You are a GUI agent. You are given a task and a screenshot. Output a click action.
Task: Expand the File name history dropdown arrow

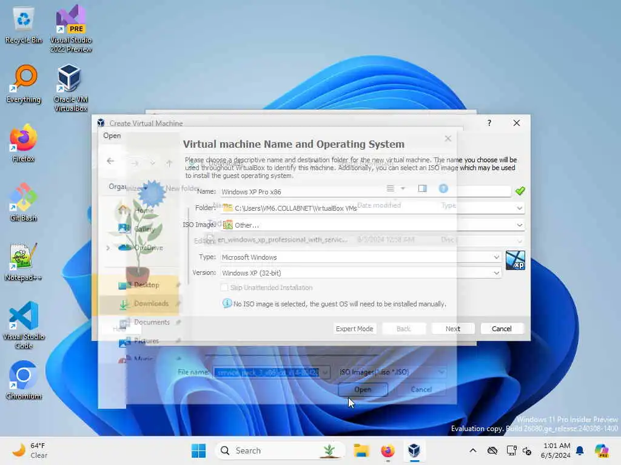(x=325, y=372)
